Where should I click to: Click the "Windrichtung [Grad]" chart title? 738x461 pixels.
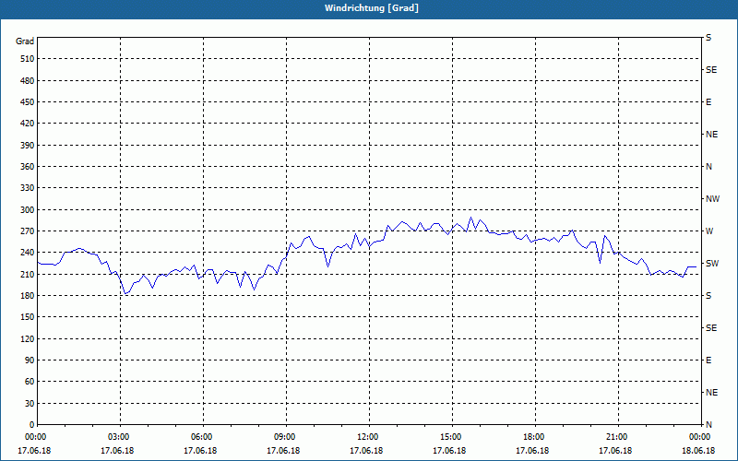point(372,8)
